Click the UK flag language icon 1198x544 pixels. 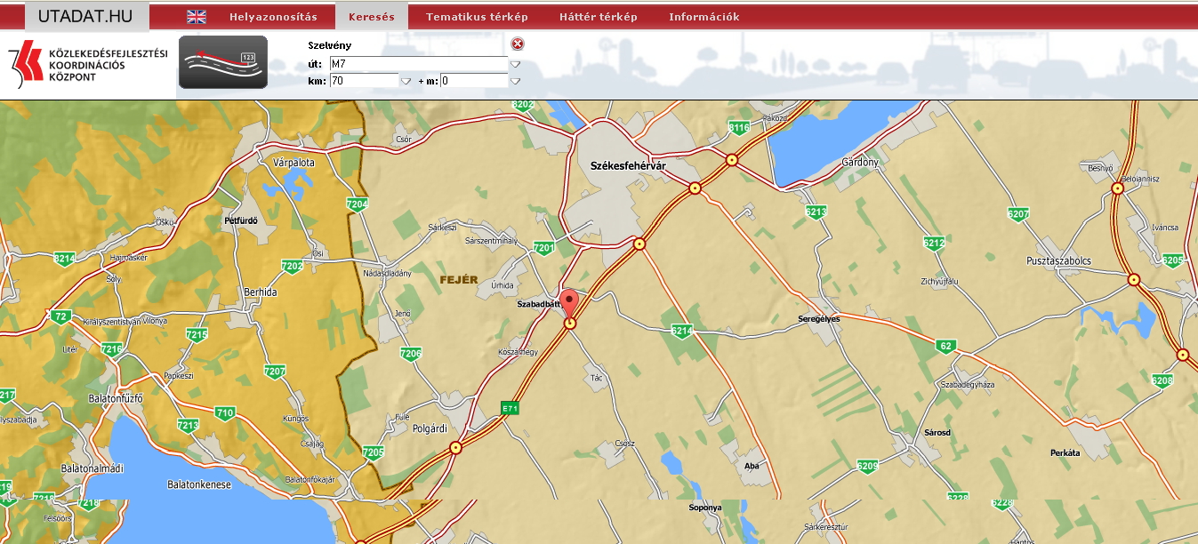click(197, 17)
